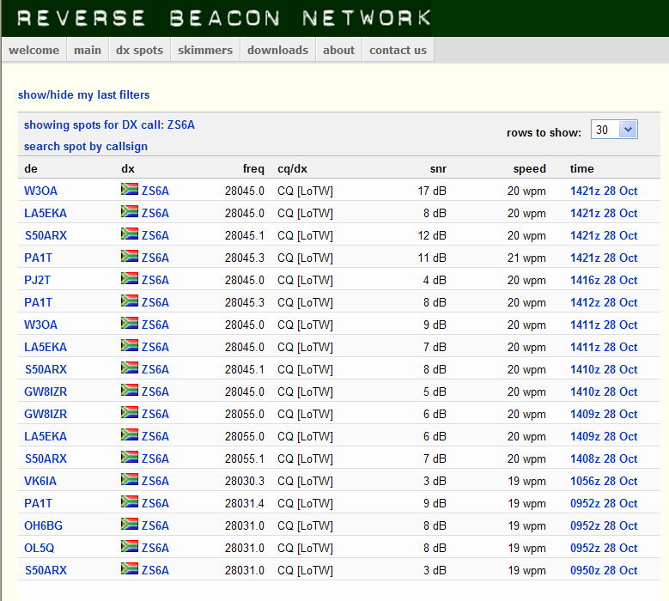Image resolution: width=669 pixels, height=601 pixels.
Task: Open GW8IZR link in the 28055.0 row
Action: (x=46, y=414)
